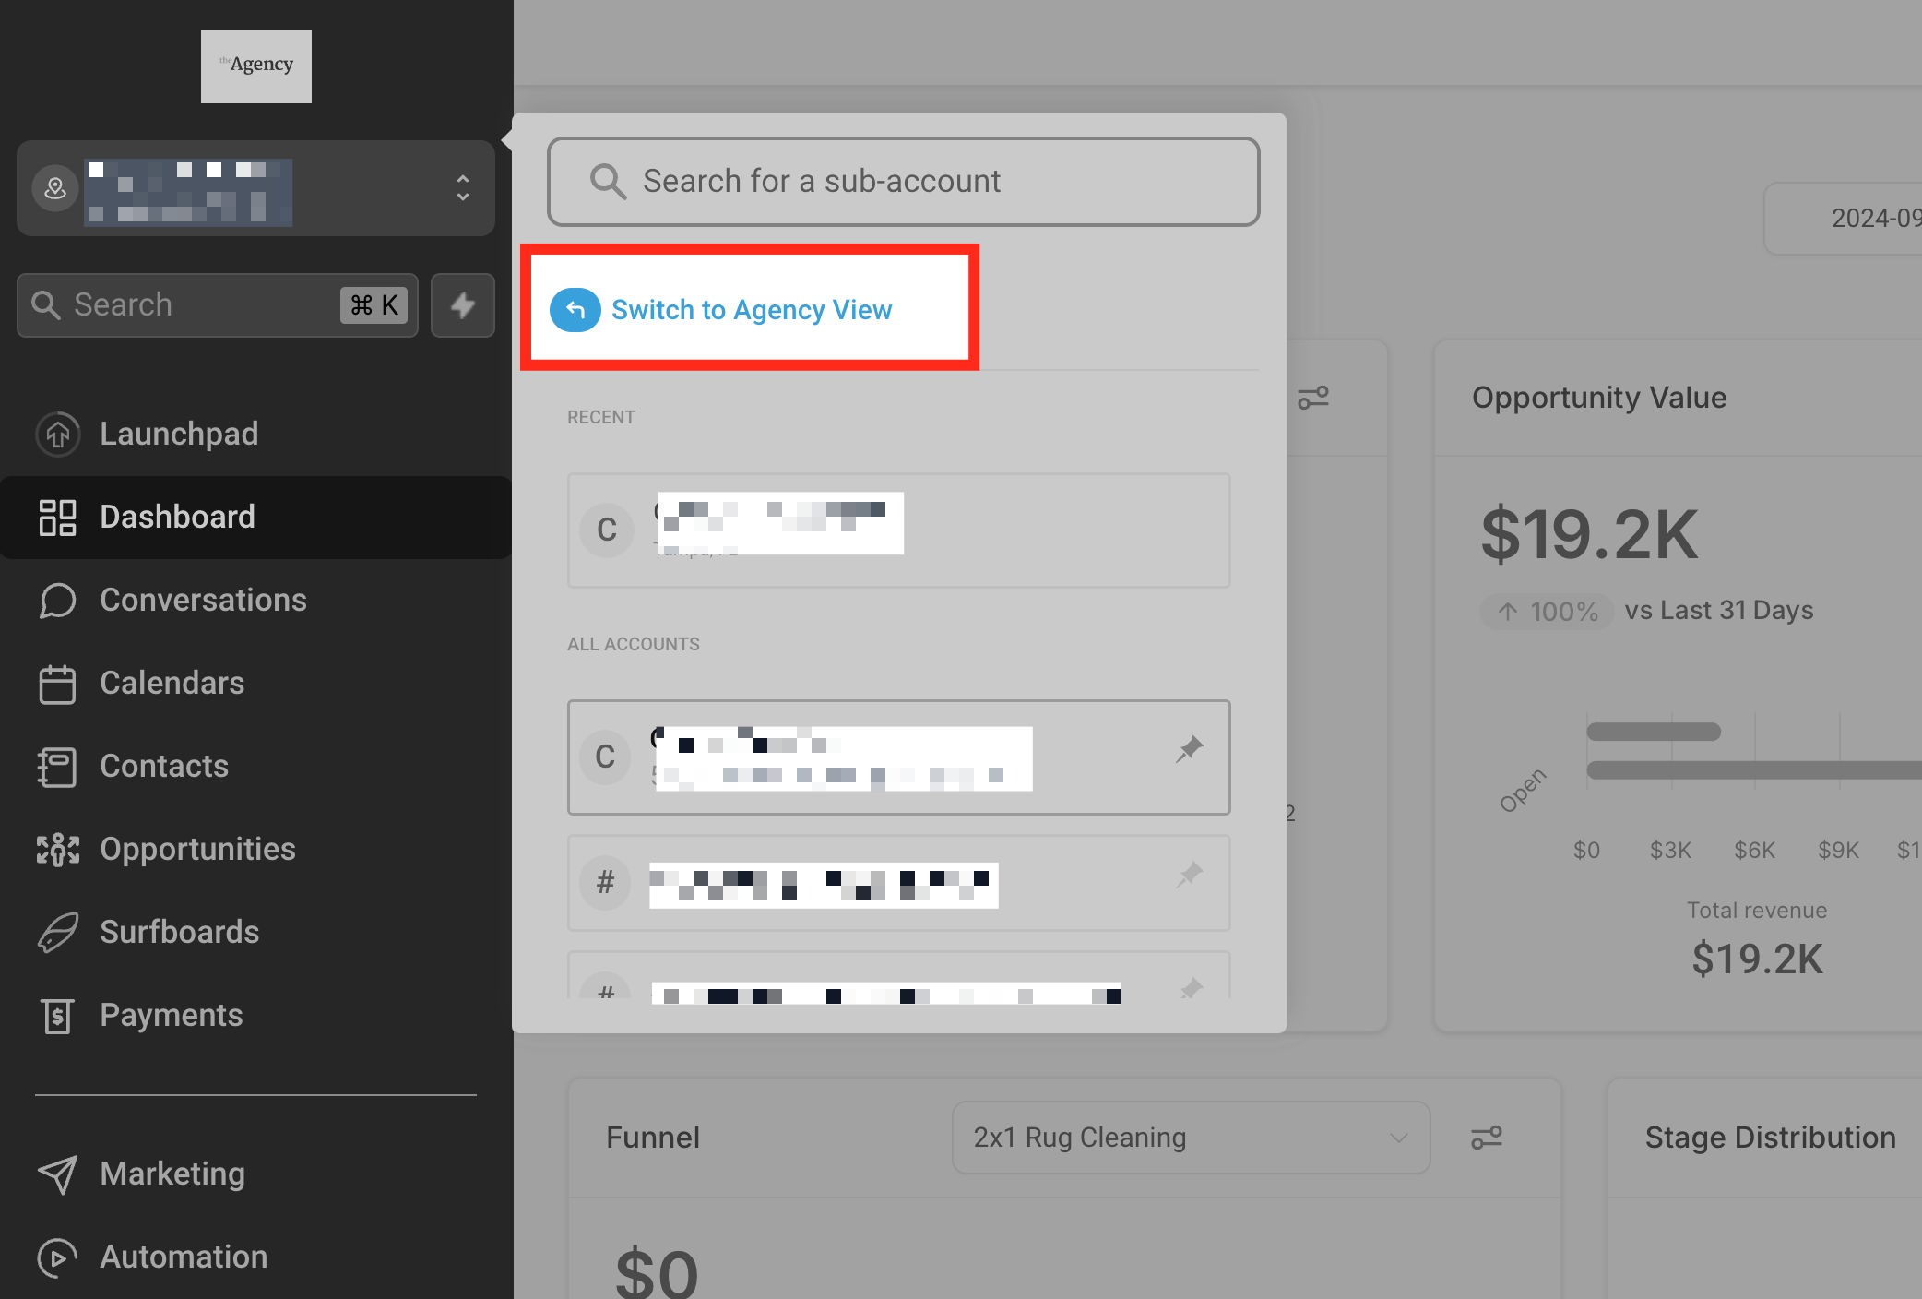Click the Agency logo thumbnail
This screenshot has width=1922, height=1299.
click(256, 66)
